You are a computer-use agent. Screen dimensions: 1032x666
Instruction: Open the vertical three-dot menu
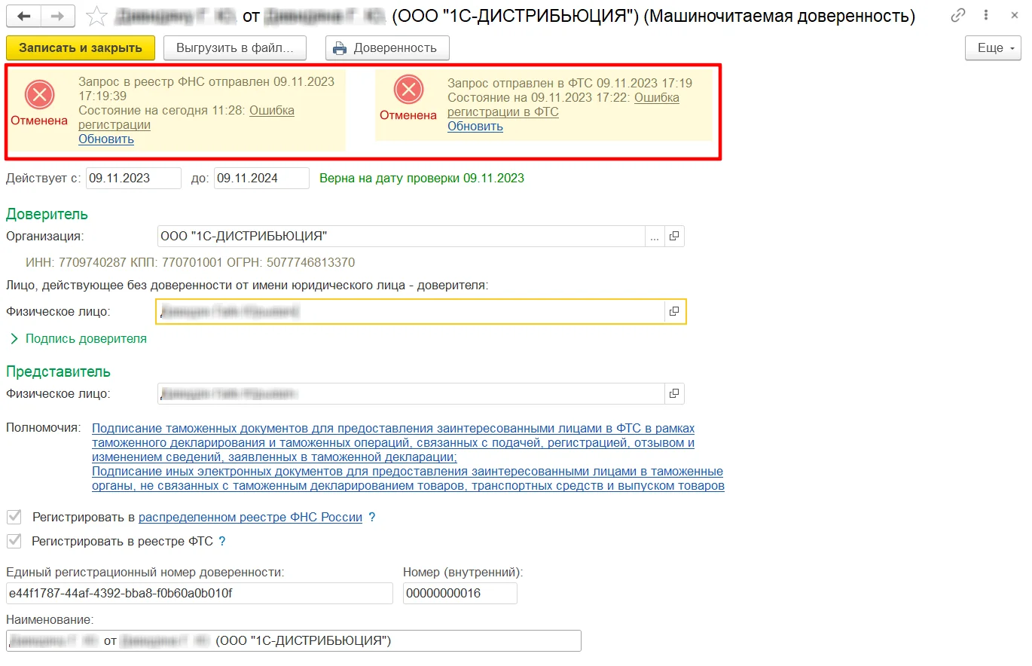[x=987, y=15]
